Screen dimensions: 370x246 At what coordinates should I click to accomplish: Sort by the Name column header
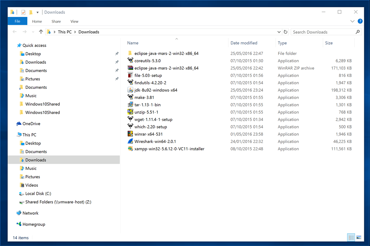coord(133,43)
